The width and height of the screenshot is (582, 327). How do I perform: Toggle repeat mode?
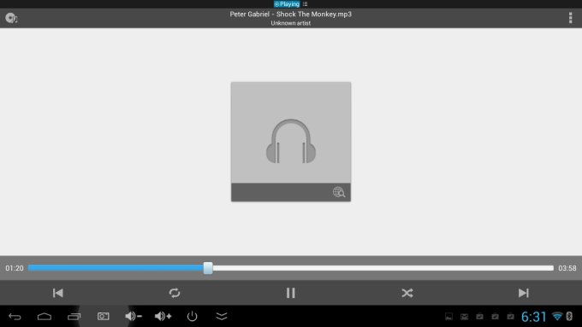coord(175,293)
